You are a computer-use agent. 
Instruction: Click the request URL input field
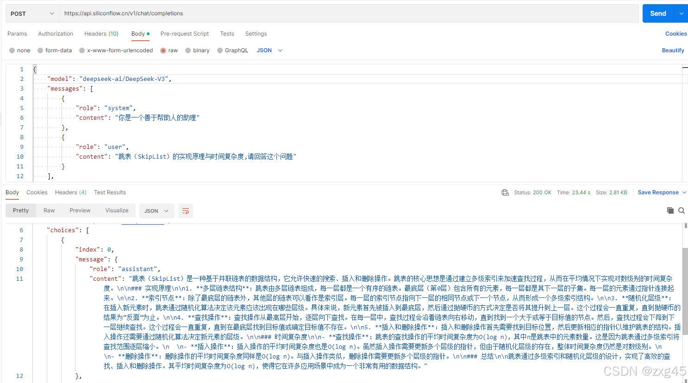[349, 13]
